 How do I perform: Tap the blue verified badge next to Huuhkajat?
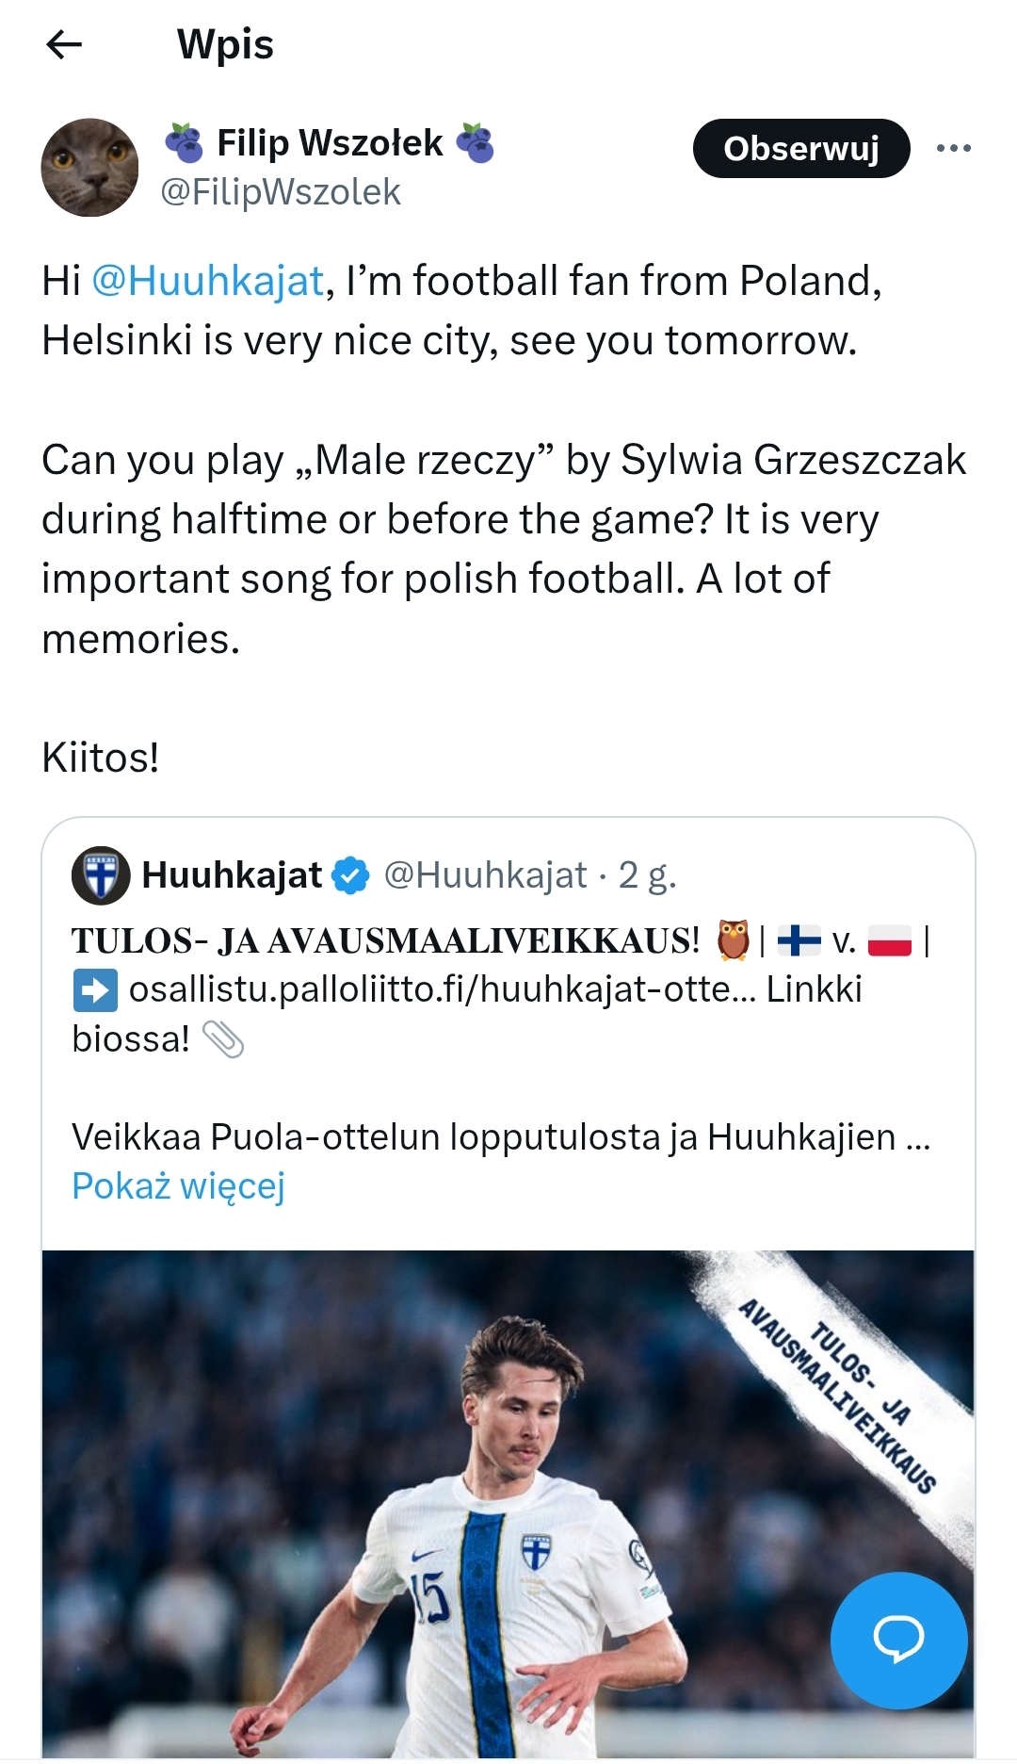[x=352, y=875]
